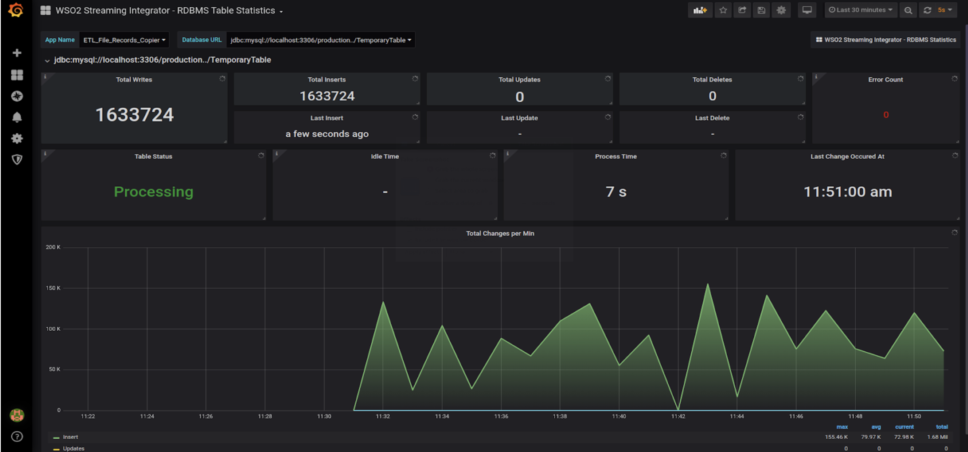
Task: Open the Idle Time panel title menu
Action: click(x=385, y=156)
